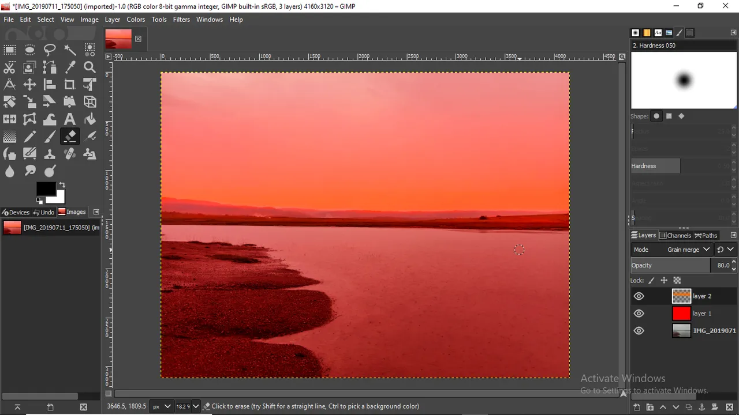
Task: Expand the zoom percentage dropdown
Action: (x=196, y=406)
